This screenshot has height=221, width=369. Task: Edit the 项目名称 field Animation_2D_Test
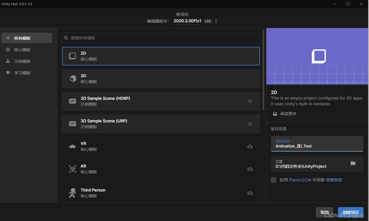(x=317, y=144)
